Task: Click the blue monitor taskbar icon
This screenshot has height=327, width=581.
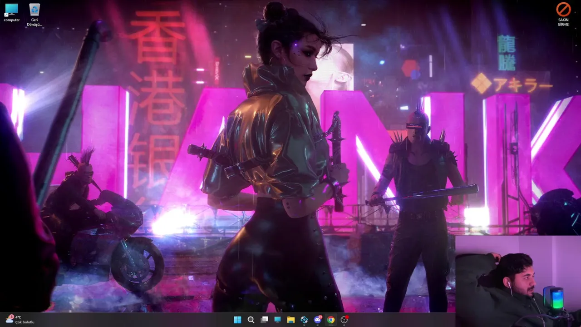Action: pos(277,320)
